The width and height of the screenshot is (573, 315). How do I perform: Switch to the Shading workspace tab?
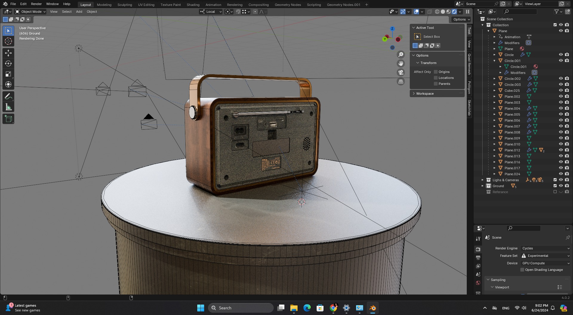click(193, 5)
